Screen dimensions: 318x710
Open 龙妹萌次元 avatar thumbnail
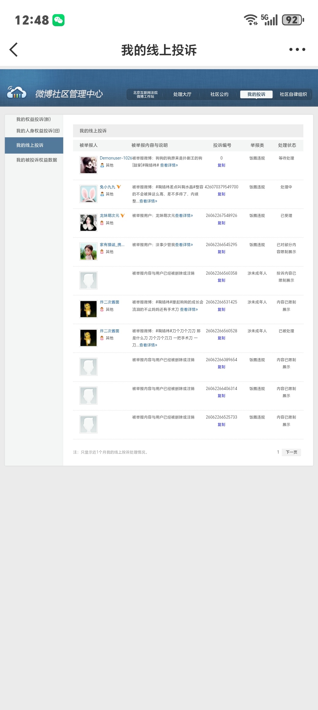pos(88,223)
